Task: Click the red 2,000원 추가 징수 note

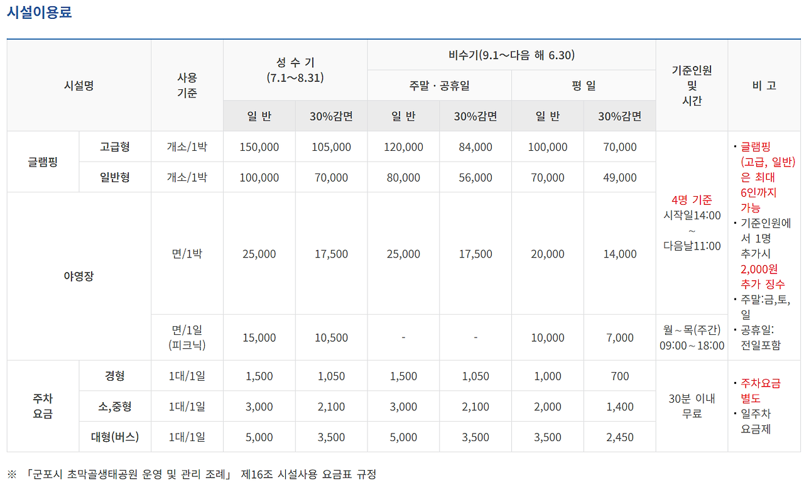Action: [763, 276]
